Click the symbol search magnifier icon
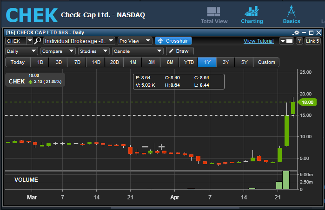 (x=38, y=41)
